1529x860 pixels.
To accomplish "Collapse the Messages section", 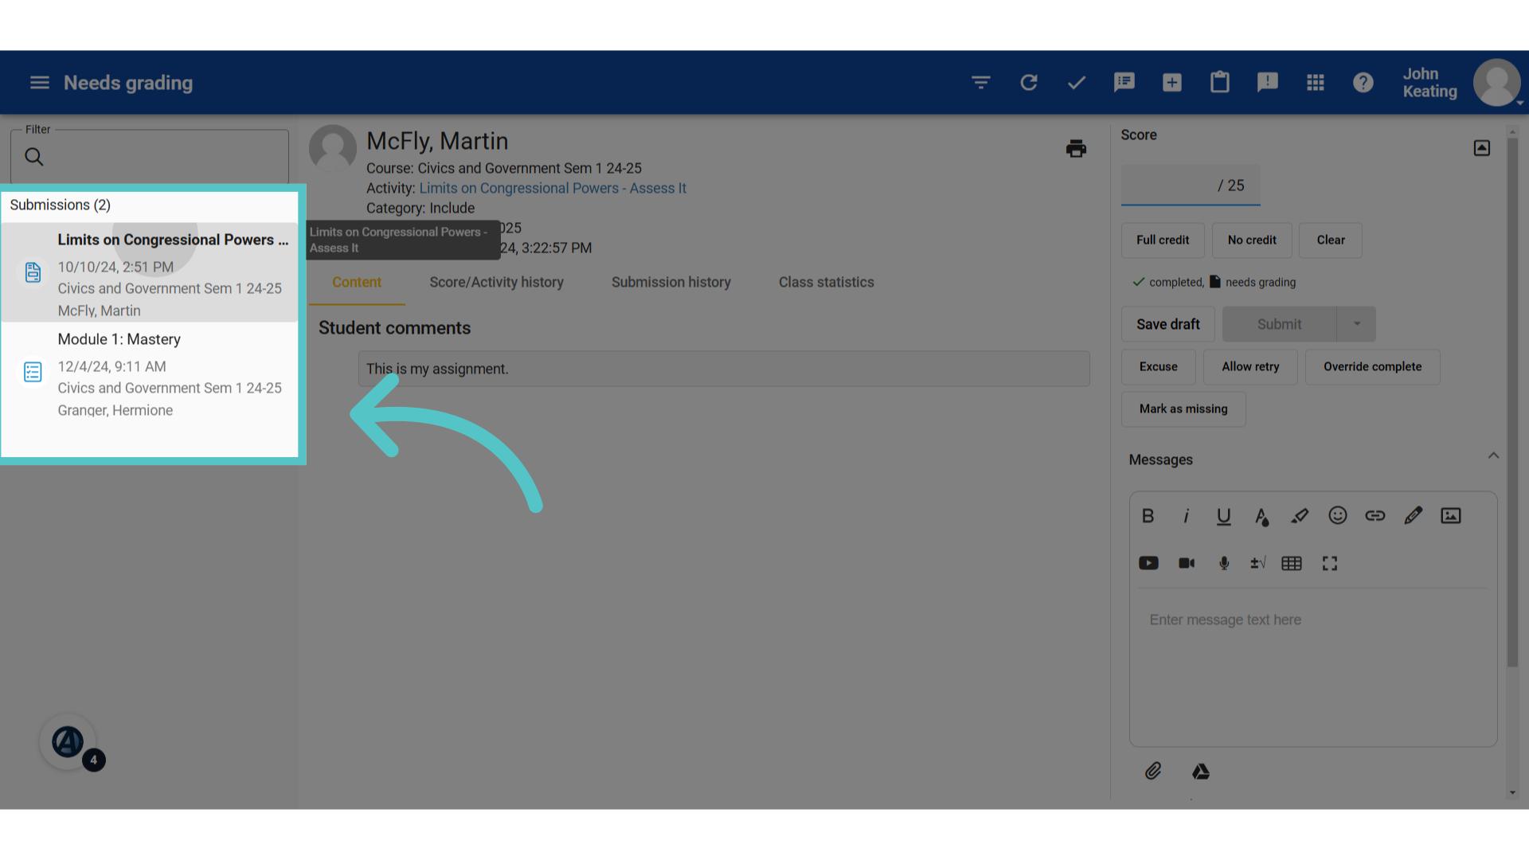I will pos(1493,456).
